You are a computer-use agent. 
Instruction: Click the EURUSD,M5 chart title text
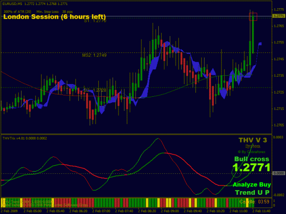(x=35, y=4)
